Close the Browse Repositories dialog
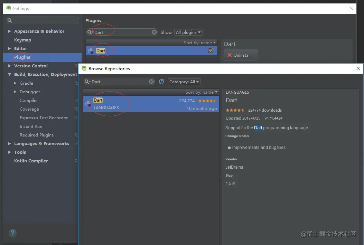The image size is (364, 245). 358,68
